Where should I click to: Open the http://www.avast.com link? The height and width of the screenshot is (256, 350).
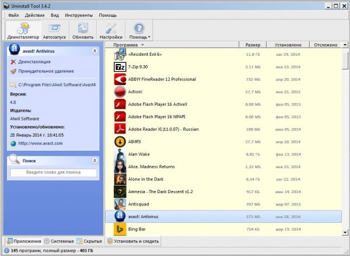click(40, 143)
